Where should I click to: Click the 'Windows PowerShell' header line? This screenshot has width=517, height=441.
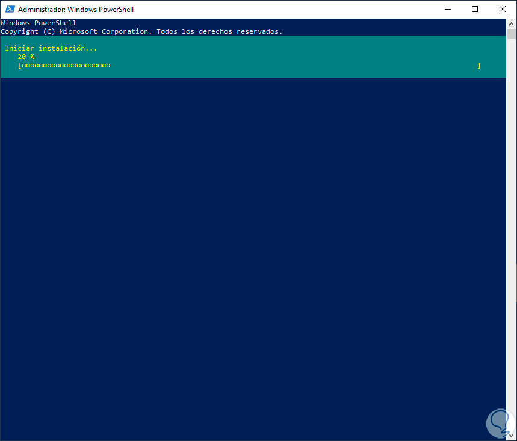click(x=39, y=23)
